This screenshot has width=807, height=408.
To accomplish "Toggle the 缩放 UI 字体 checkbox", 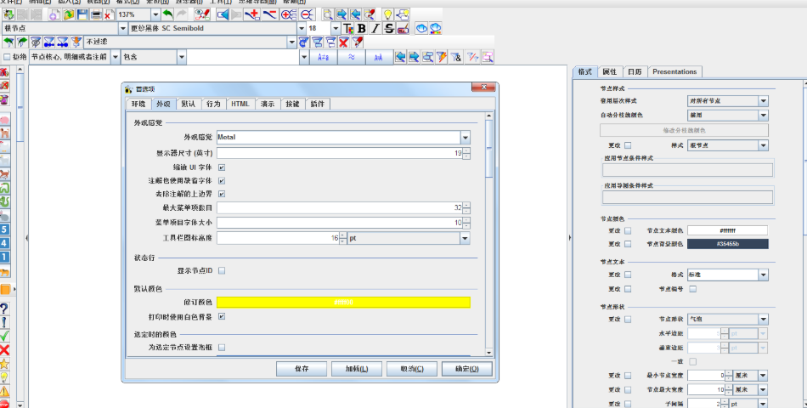I will 222,167.
